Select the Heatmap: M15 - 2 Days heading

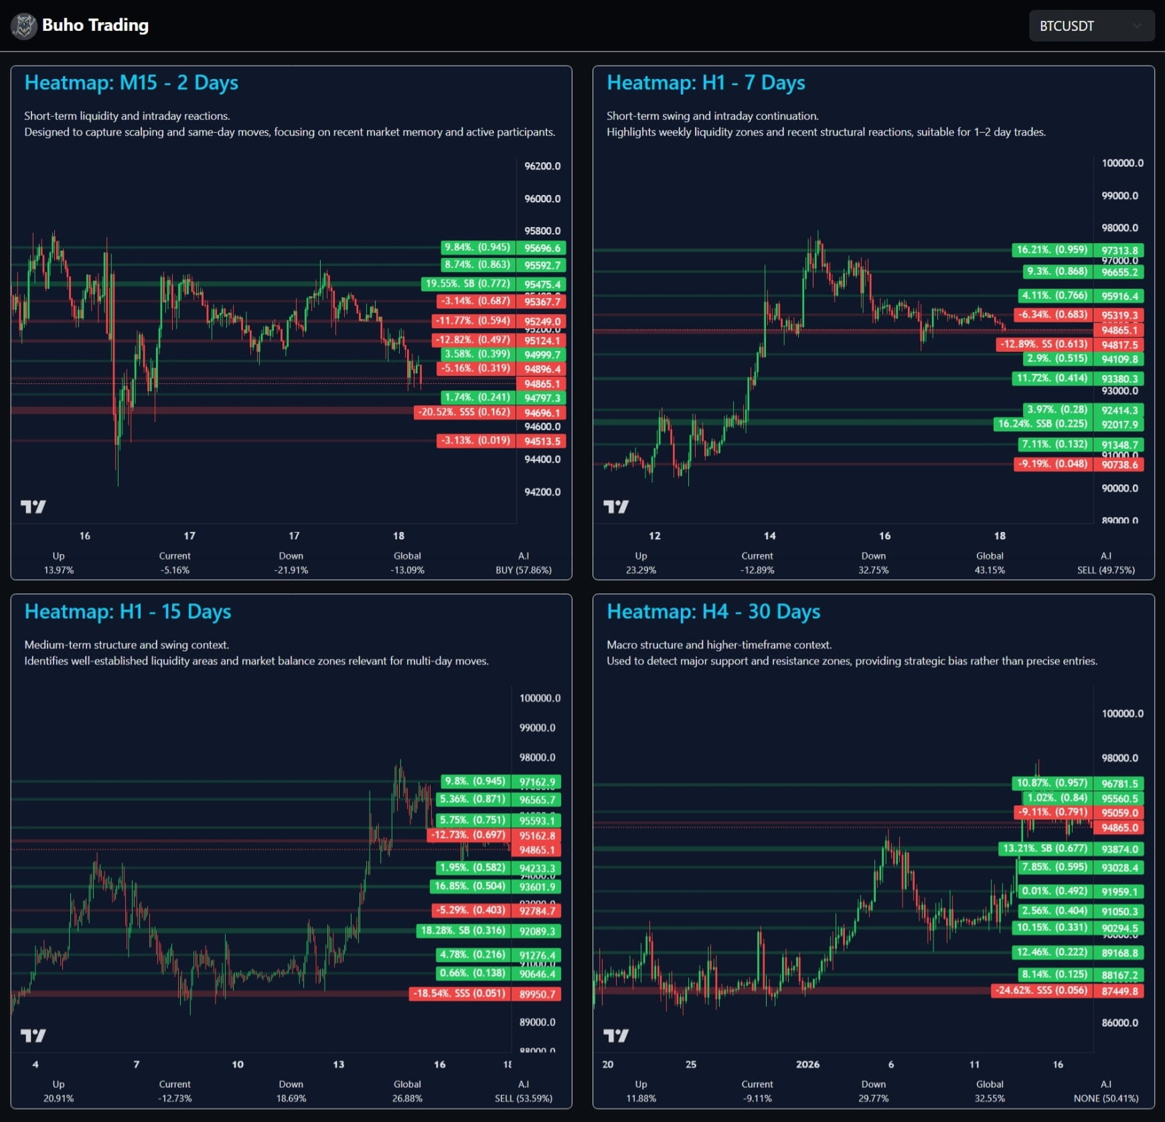(131, 82)
